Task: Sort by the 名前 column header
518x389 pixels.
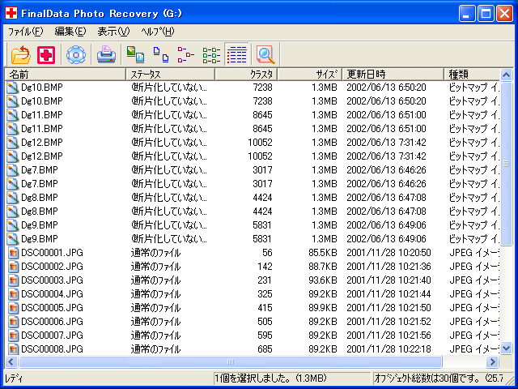Action: tap(66, 75)
